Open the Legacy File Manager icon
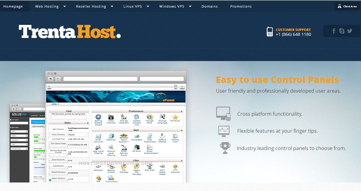The image size is (361, 191). [x=137, y=166]
